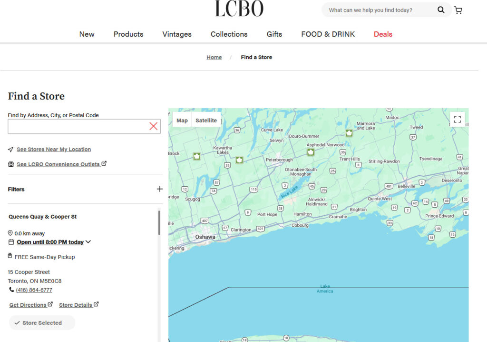Open the Deals menu
The image size is (487, 342).
point(383,34)
